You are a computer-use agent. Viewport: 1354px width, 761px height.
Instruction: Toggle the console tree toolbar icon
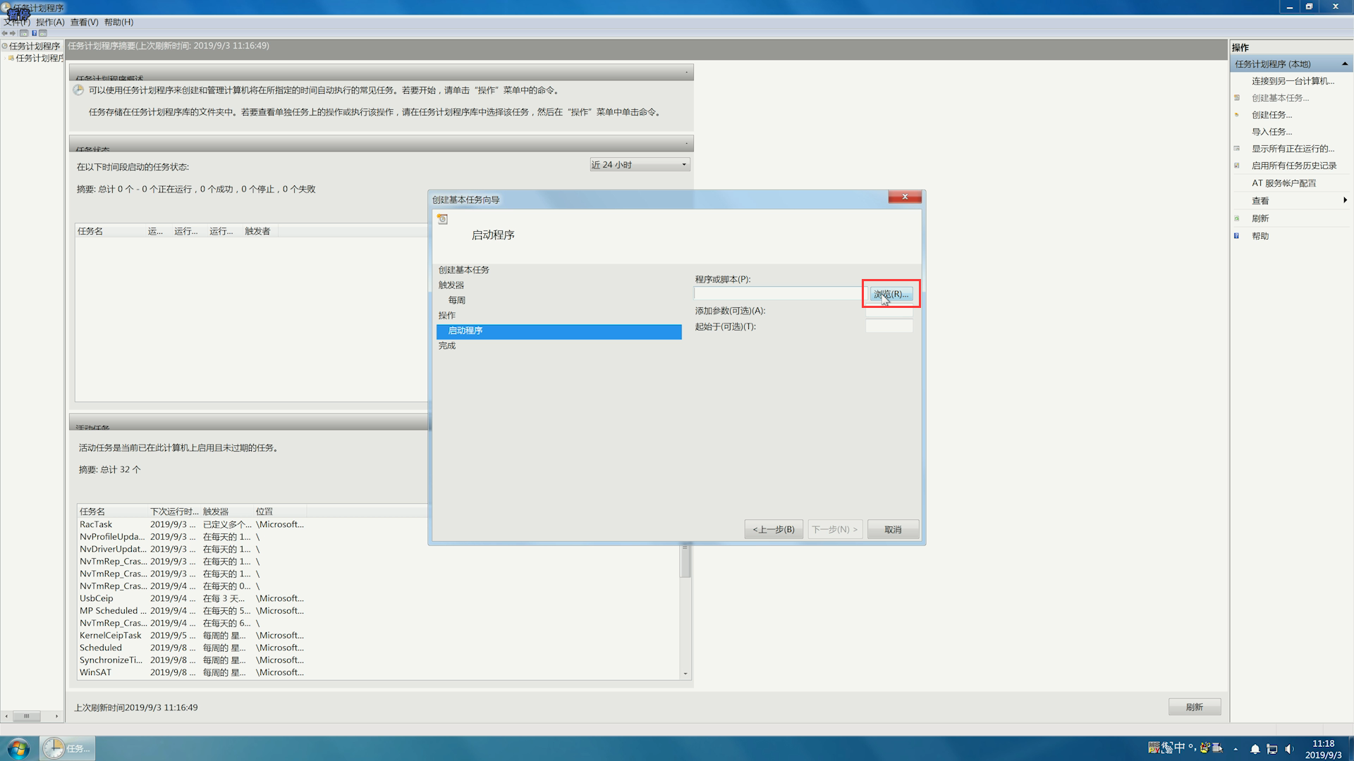tap(24, 33)
